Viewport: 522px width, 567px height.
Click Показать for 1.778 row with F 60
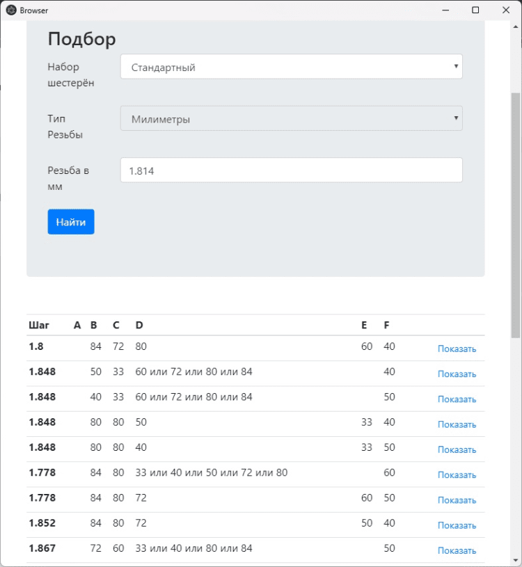pyautogui.click(x=457, y=475)
